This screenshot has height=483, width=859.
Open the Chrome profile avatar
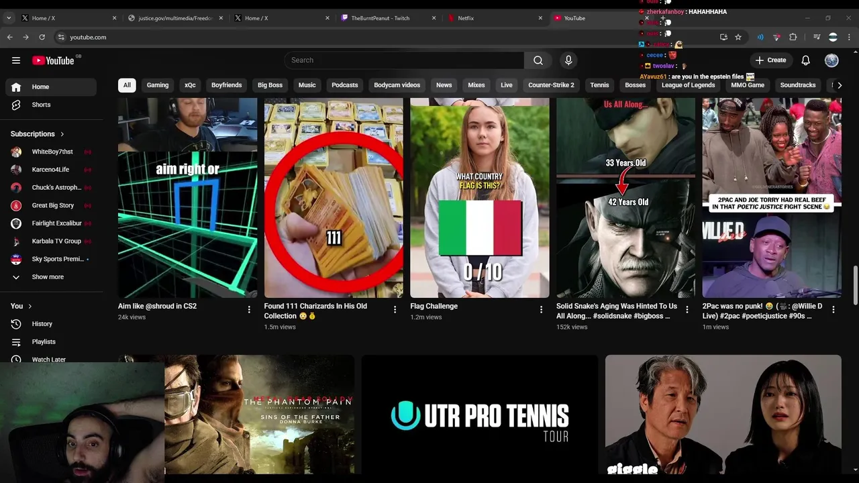833,37
